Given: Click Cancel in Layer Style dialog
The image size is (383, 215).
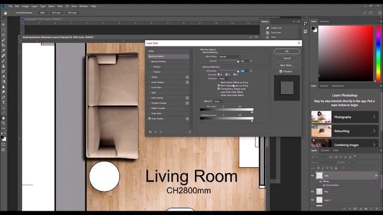Looking at the screenshot, I should (287, 59).
